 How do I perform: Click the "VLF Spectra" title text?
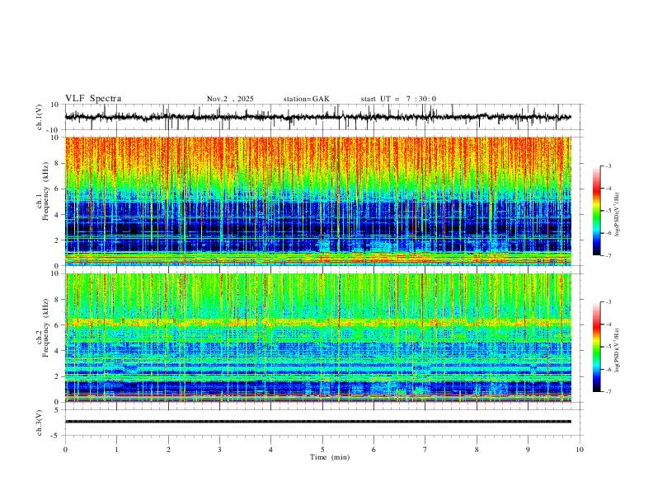93,99
